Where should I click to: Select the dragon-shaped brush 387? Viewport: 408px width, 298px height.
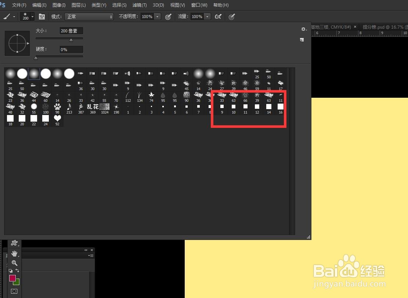pyautogui.click(x=81, y=108)
